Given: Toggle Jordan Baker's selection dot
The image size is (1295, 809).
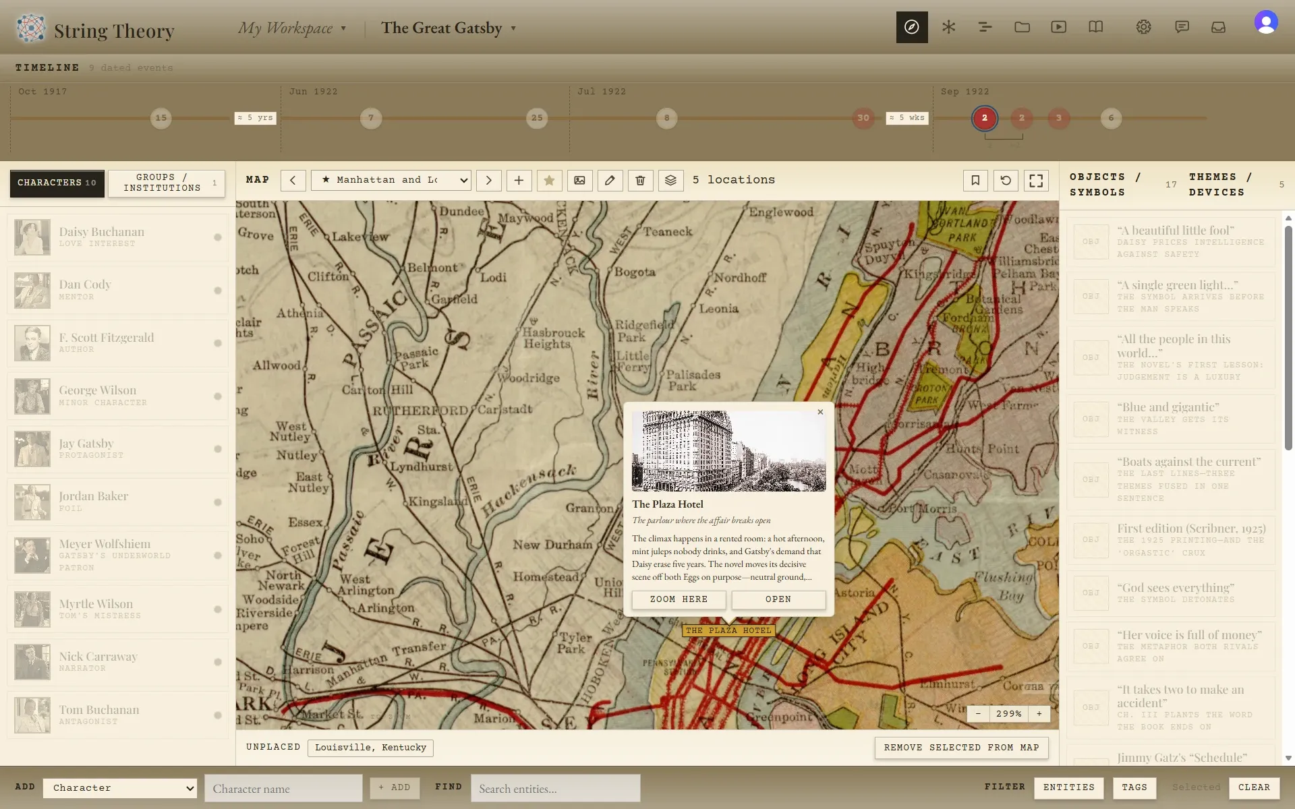Looking at the screenshot, I should coord(217,502).
